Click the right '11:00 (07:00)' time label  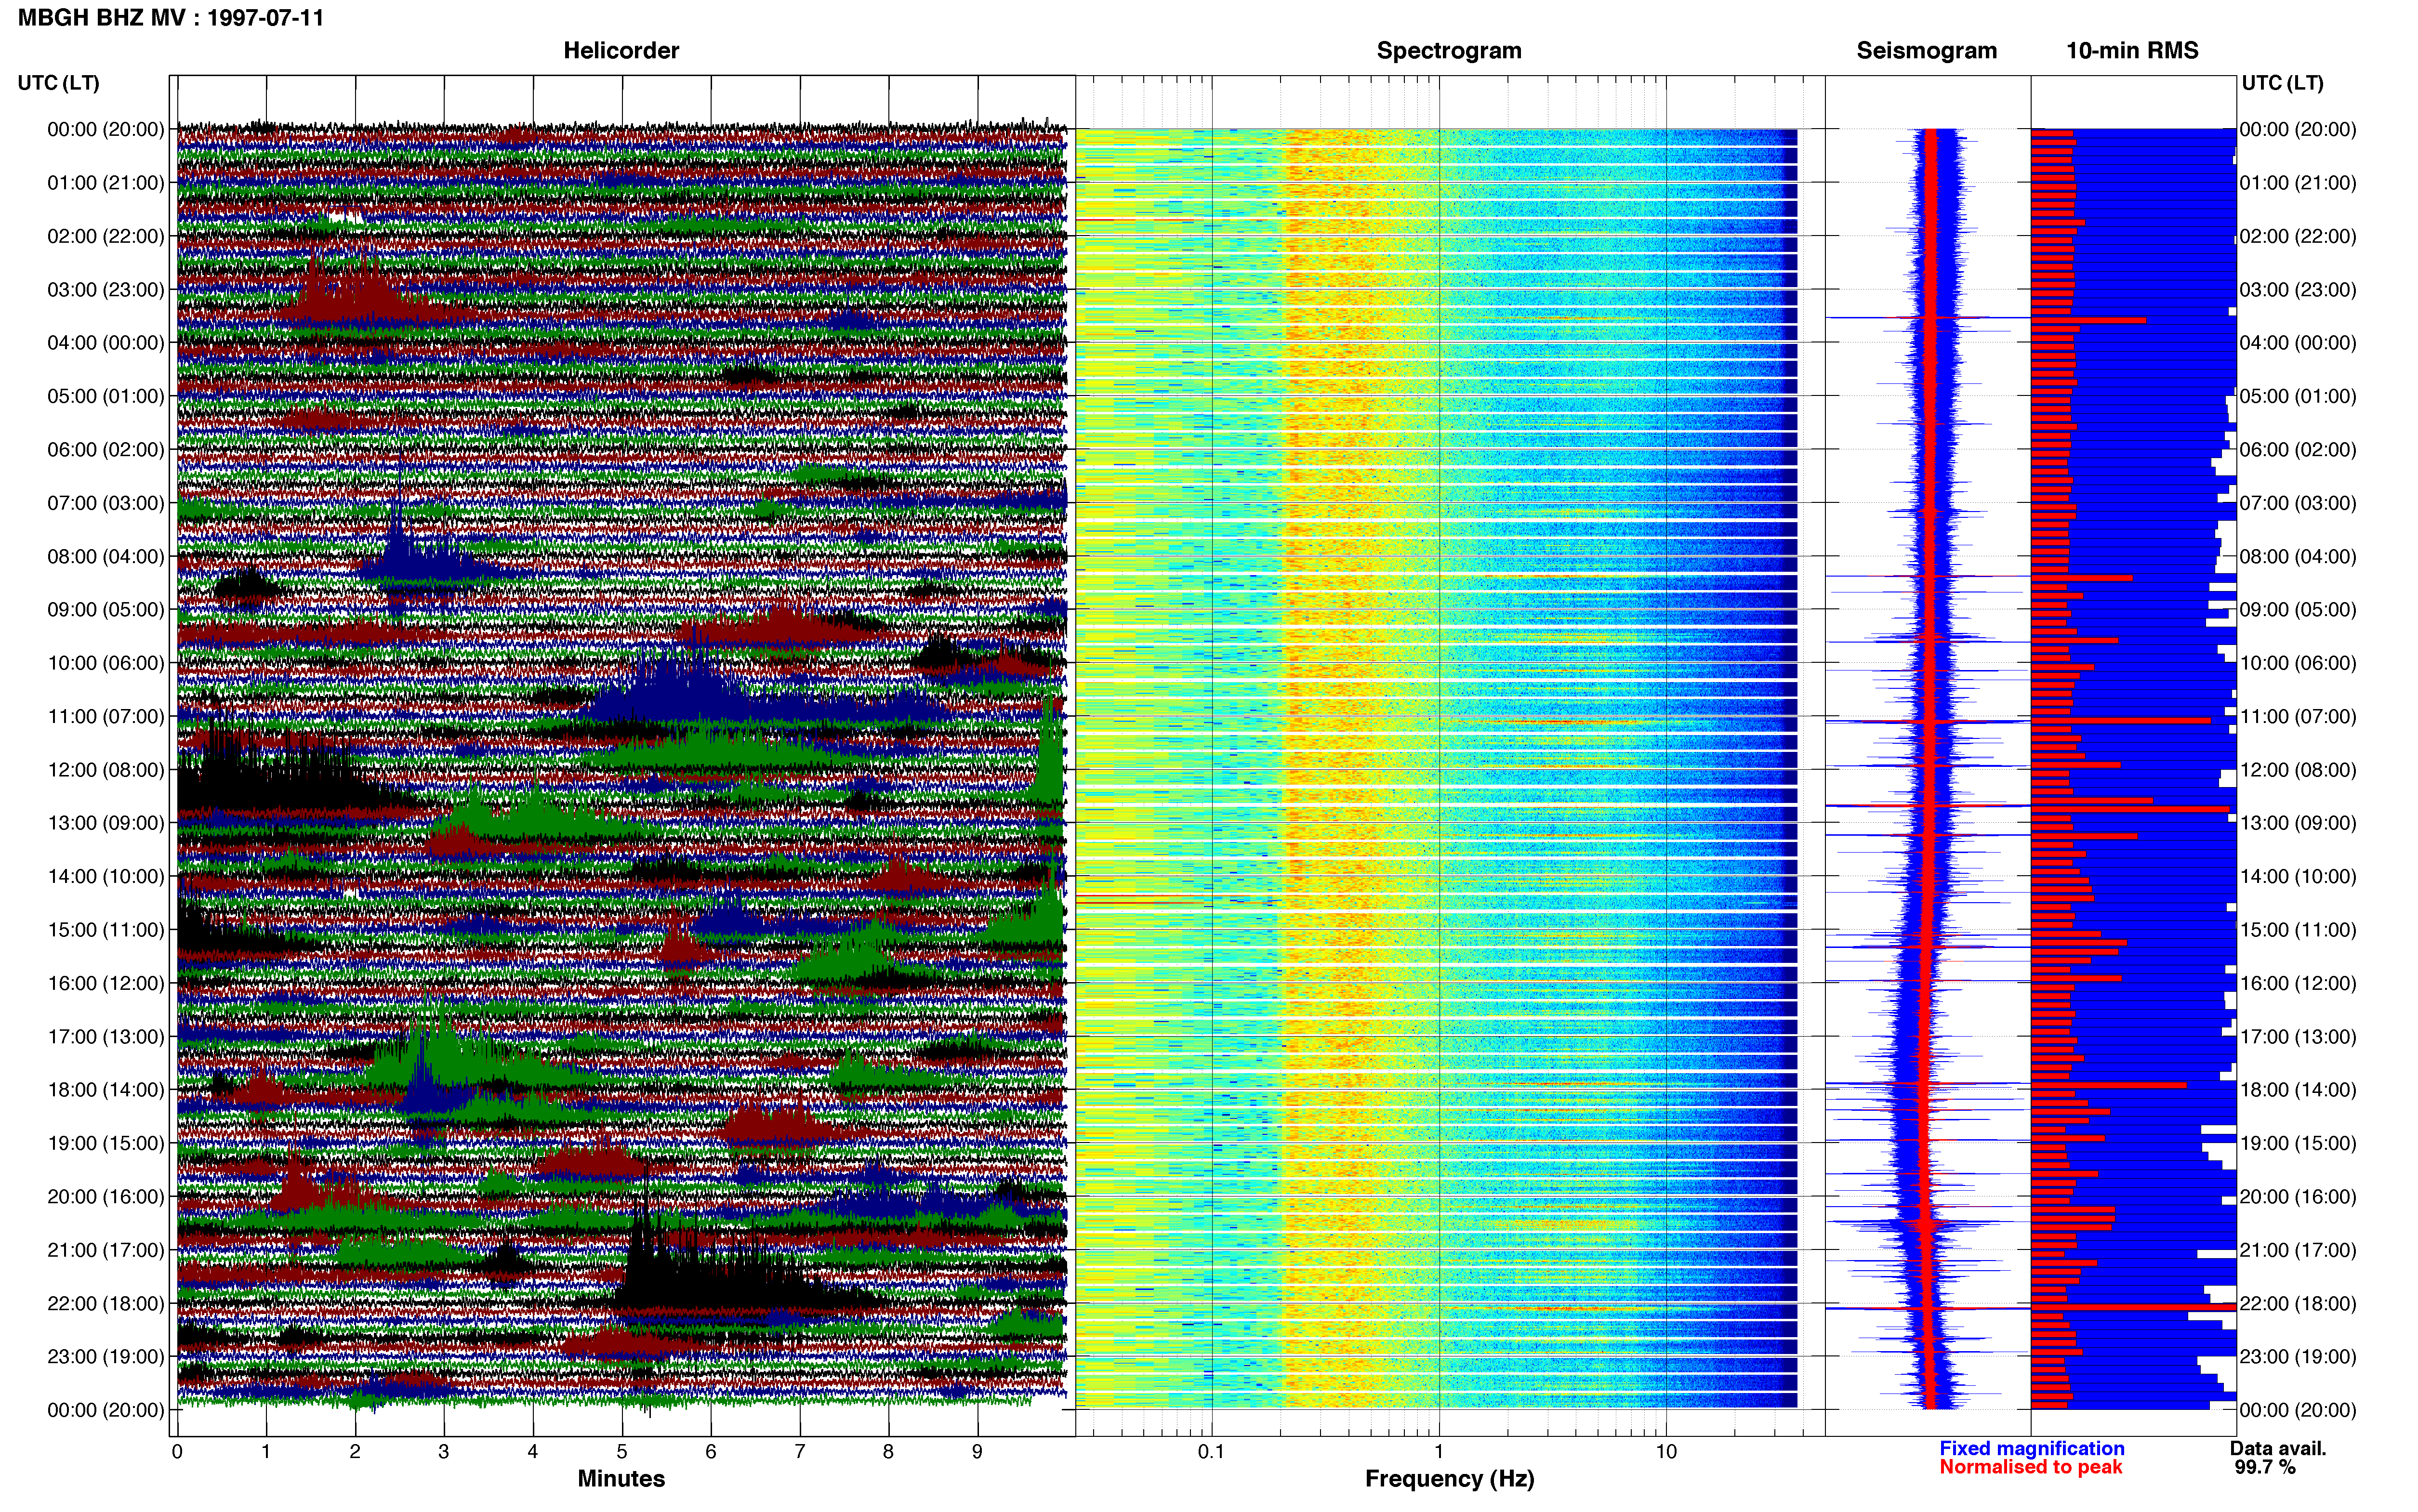tap(2298, 717)
